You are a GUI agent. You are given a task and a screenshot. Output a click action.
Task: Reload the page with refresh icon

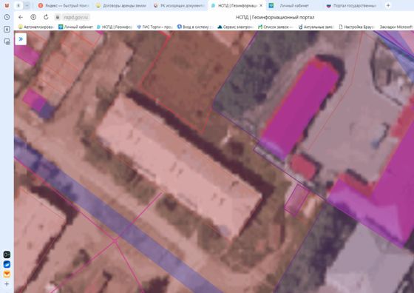click(x=46, y=17)
